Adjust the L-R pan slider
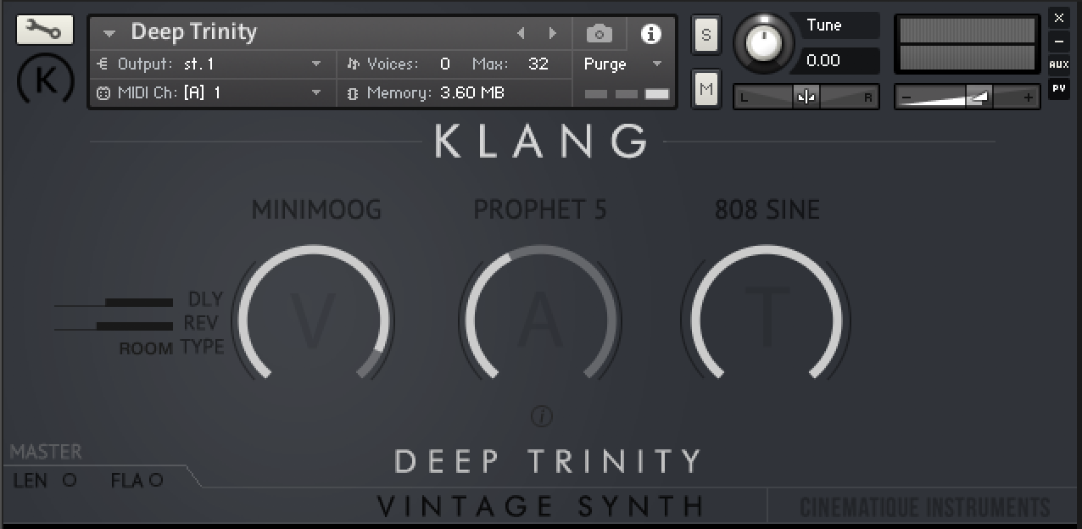Image resolution: width=1082 pixels, height=529 pixels. (806, 97)
